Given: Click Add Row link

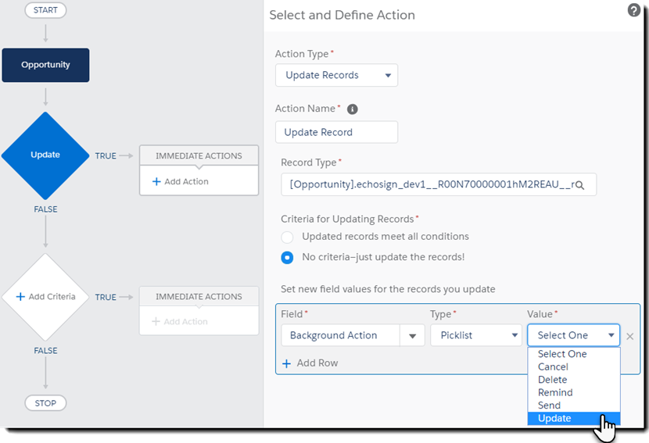Looking at the screenshot, I should [x=310, y=363].
